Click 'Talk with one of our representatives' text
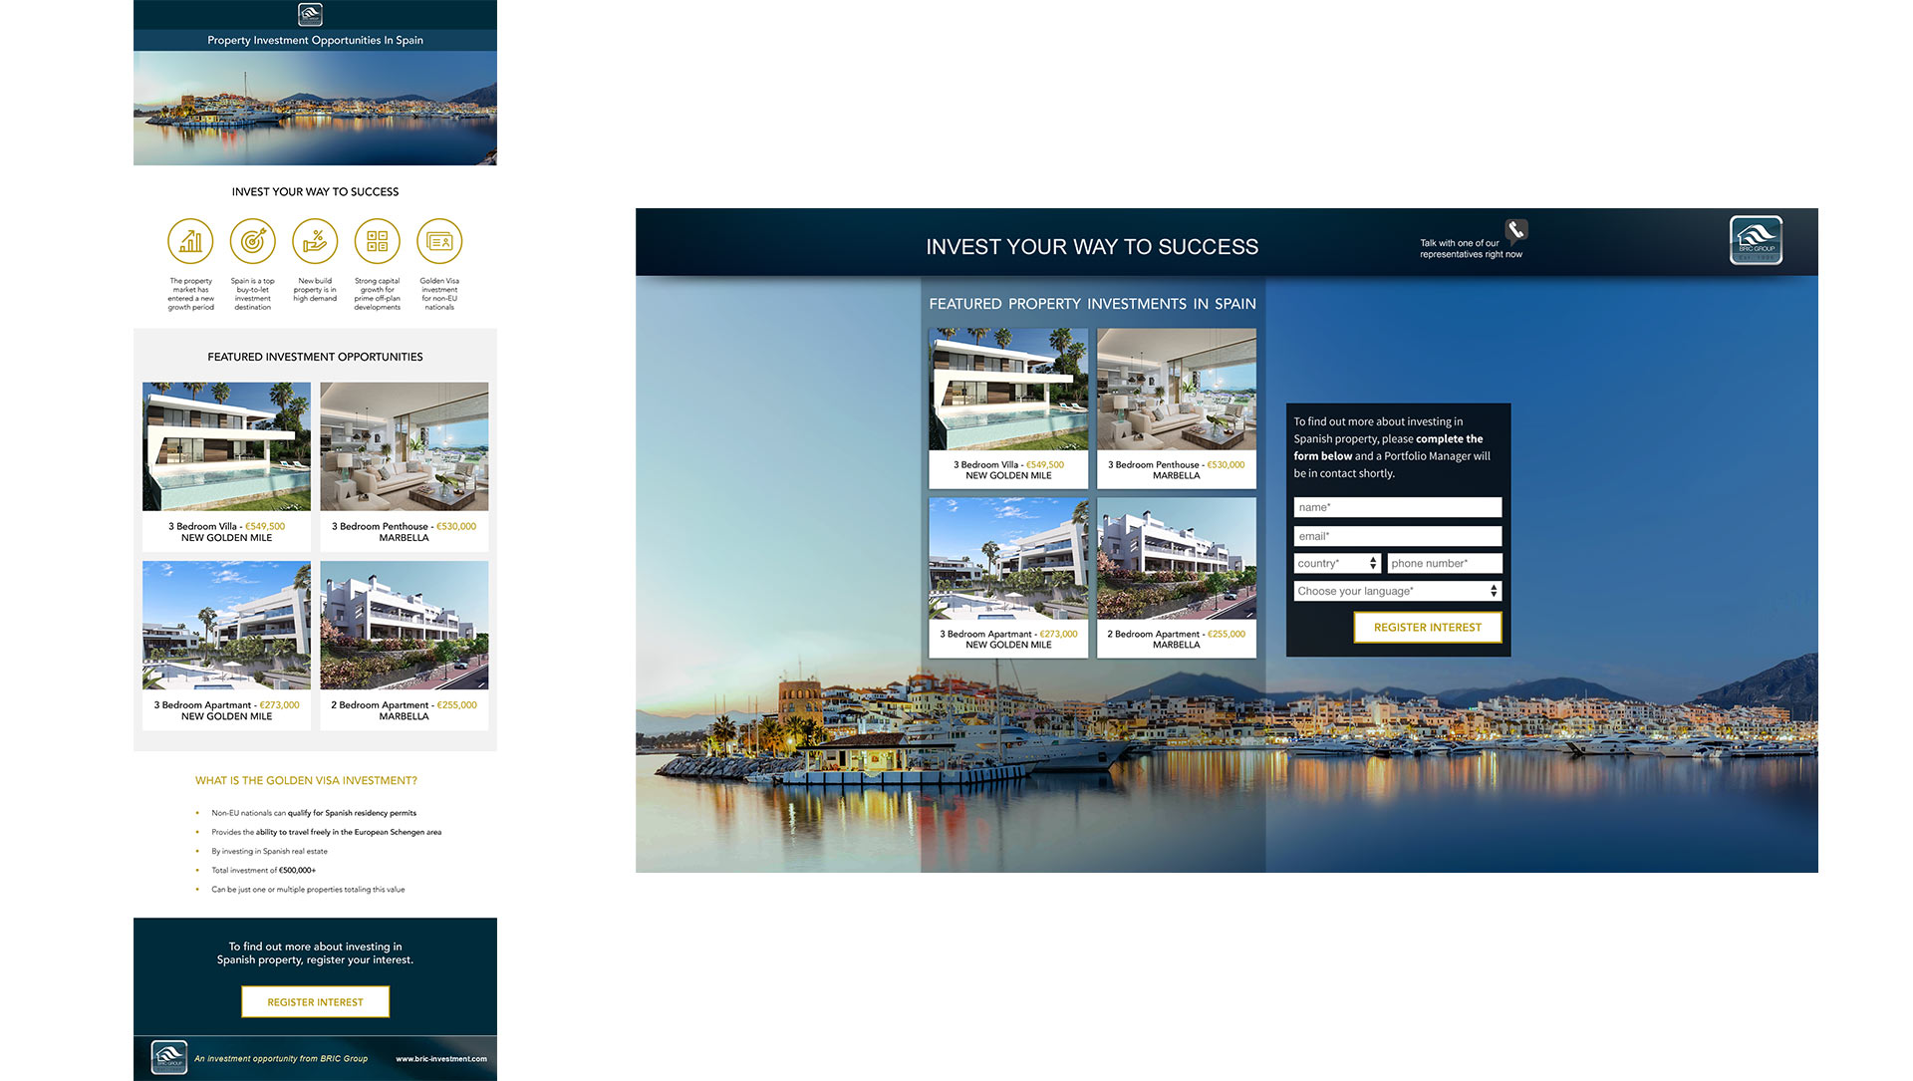Viewport: 1913px width, 1081px height. [x=1471, y=249]
